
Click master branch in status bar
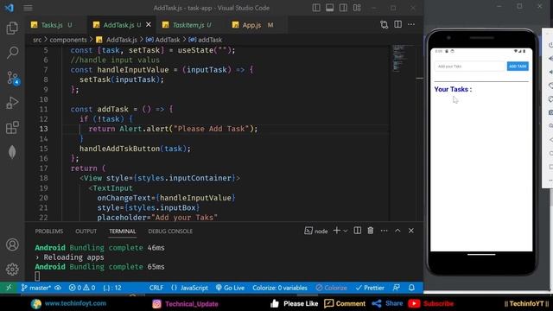36,288
